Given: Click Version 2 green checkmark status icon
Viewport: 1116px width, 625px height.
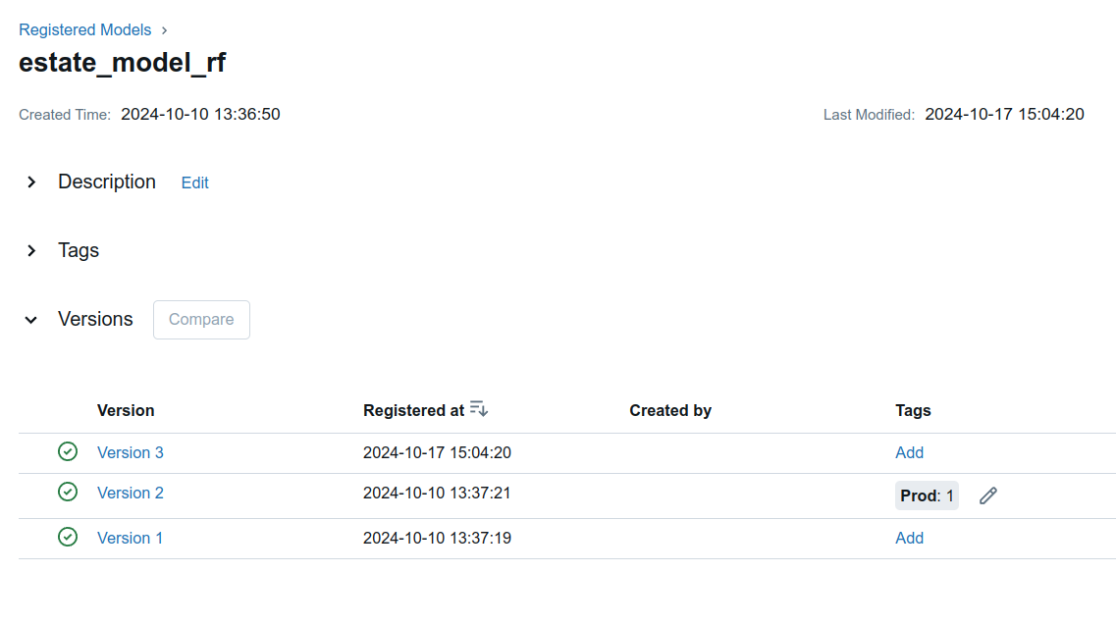Looking at the screenshot, I should click(x=68, y=492).
